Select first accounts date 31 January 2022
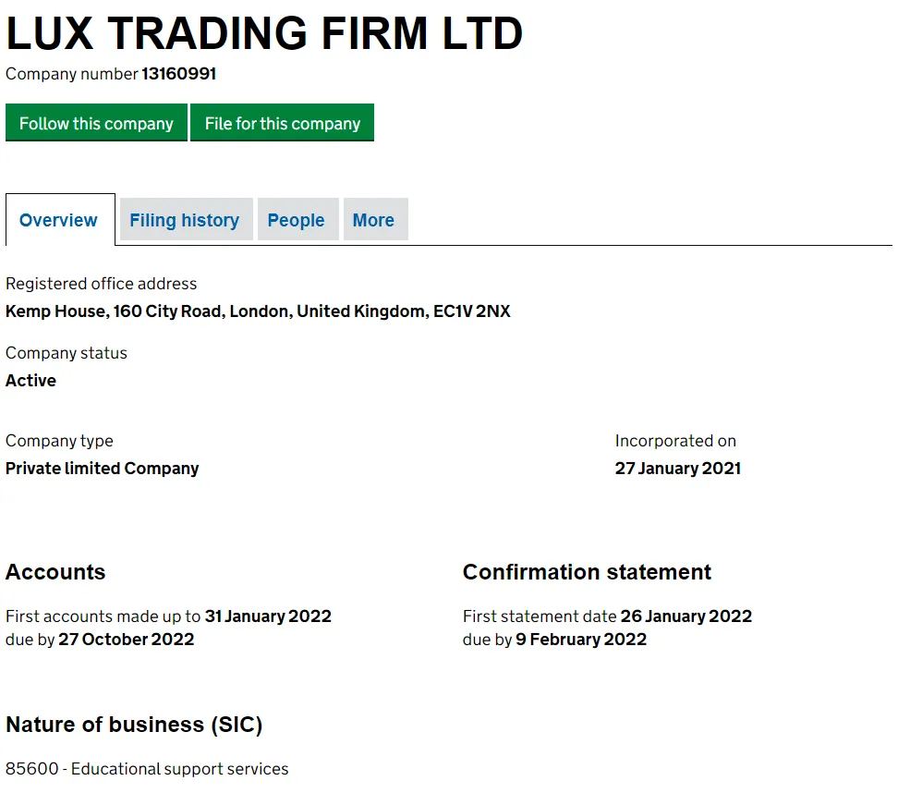The image size is (910, 793). [268, 616]
